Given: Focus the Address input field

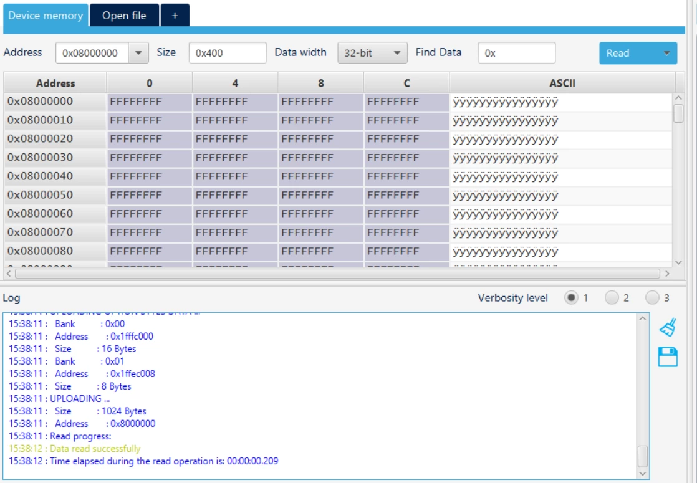Looking at the screenshot, I should pyautogui.click(x=92, y=53).
